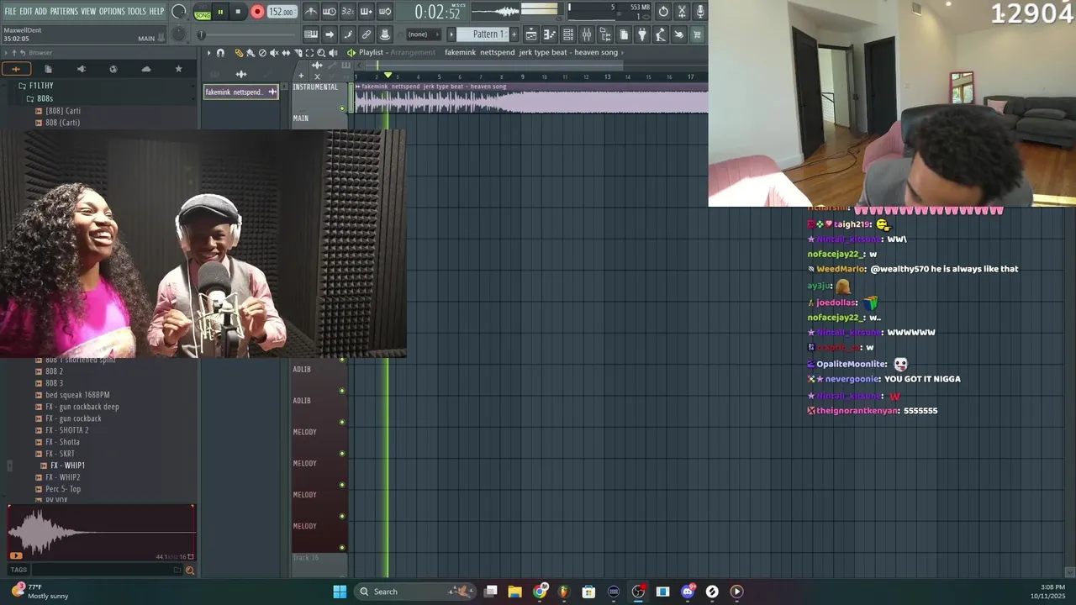The image size is (1076, 605).
Task: Toggle the SONG/PAT mode switch
Action: (x=203, y=12)
